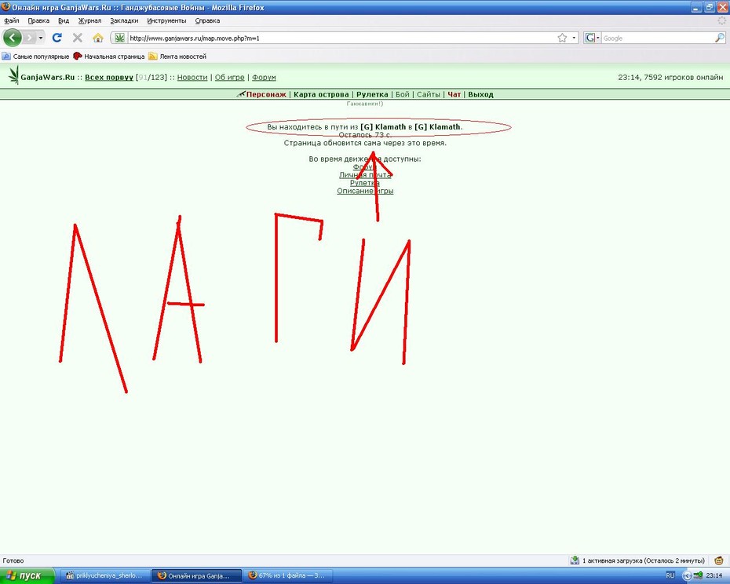Click the ganja leaf site favicon

[119, 38]
